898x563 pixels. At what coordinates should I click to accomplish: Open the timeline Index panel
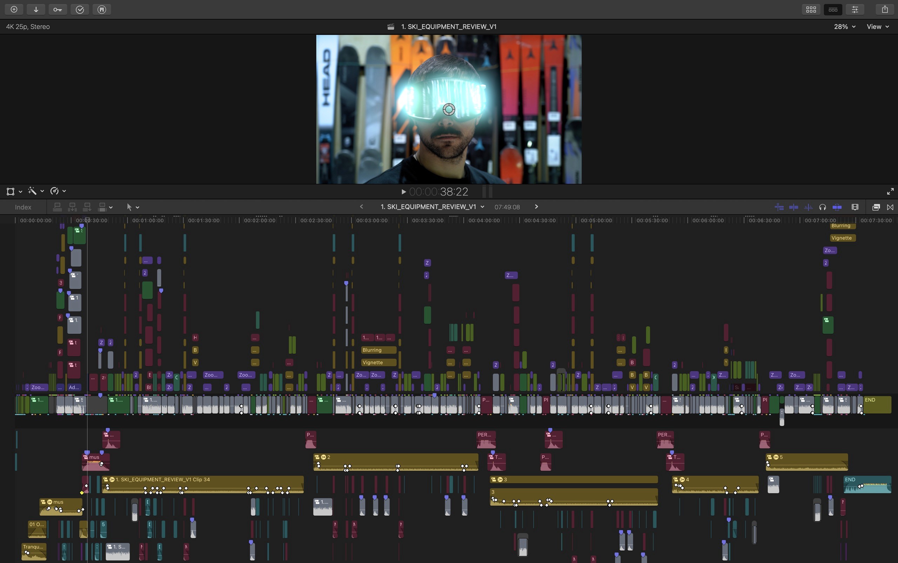[x=23, y=207]
